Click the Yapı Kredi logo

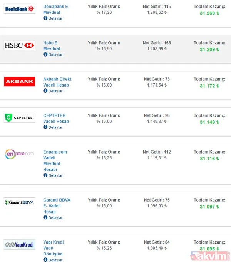pyautogui.click(x=19, y=244)
